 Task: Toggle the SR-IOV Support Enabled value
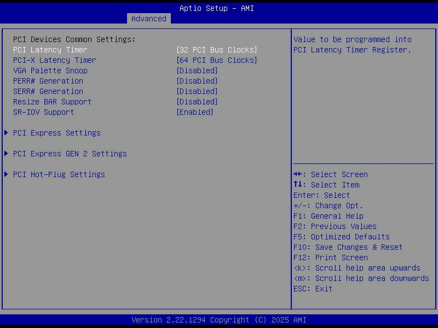coord(195,112)
